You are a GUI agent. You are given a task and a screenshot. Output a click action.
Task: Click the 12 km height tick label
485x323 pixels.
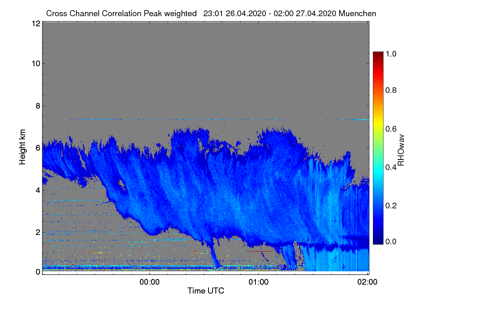click(x=35, y=24)
